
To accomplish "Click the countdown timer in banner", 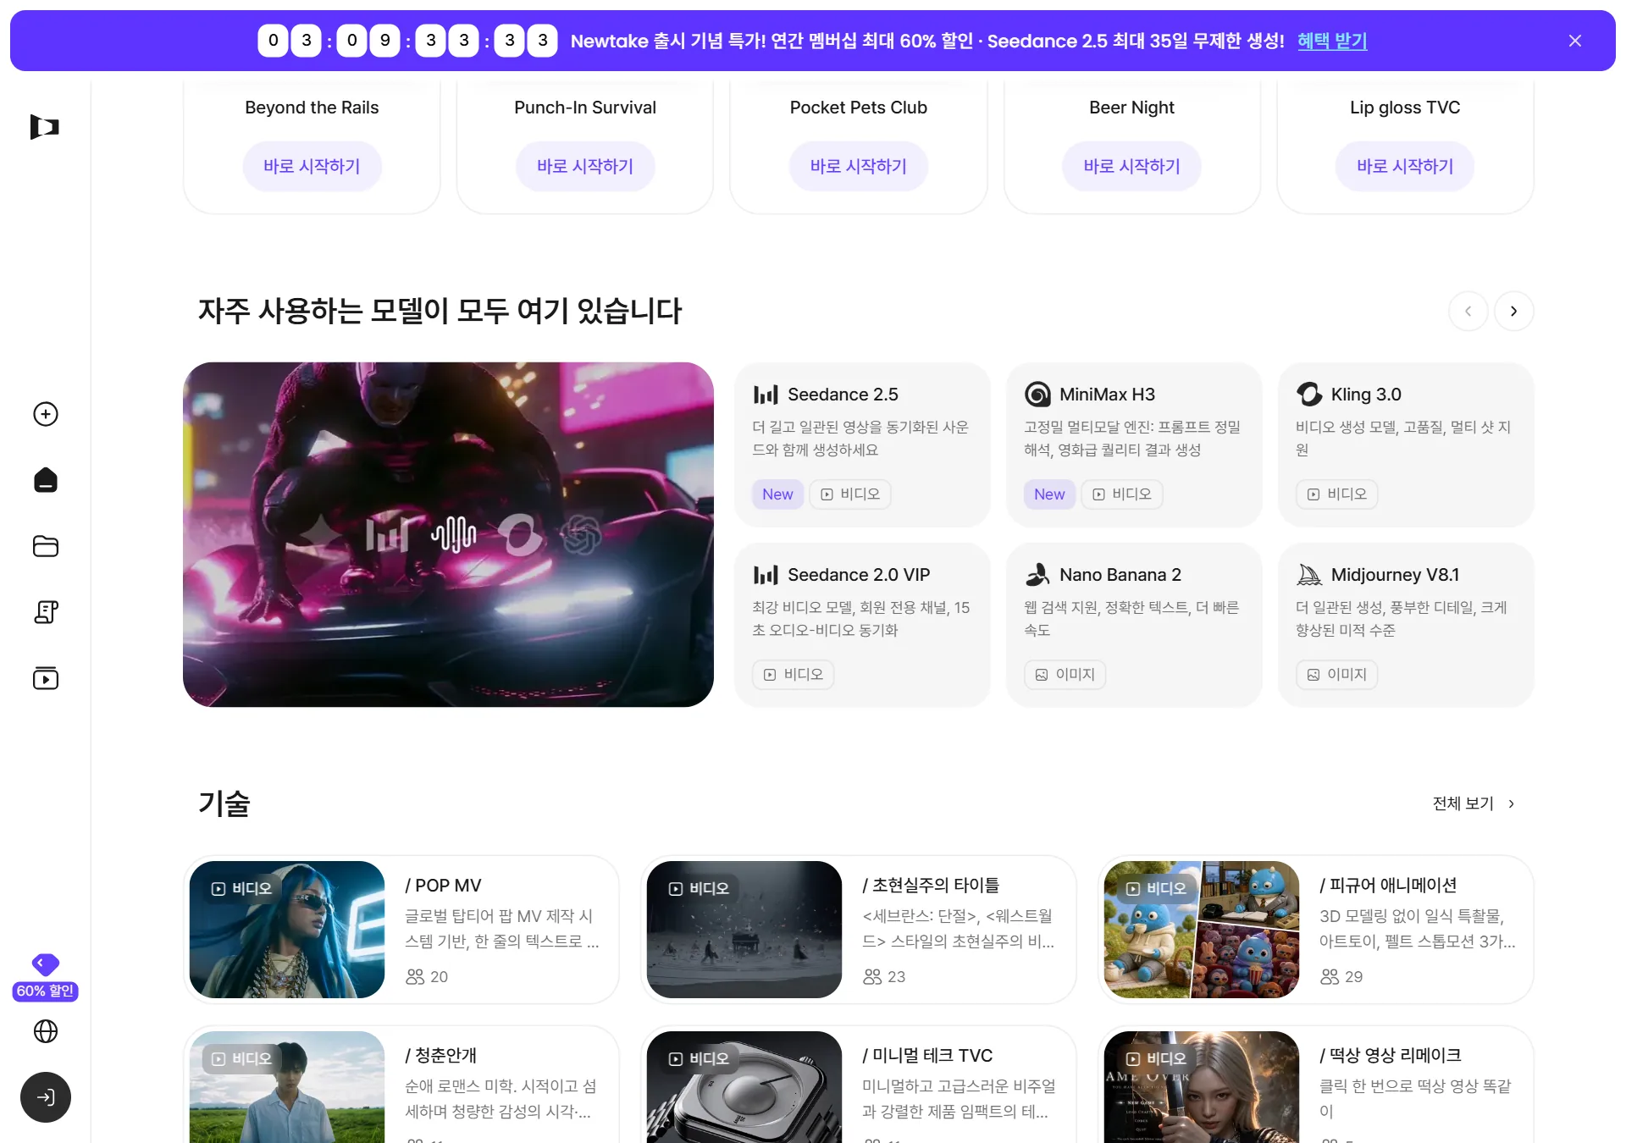I will (x=407, y=41).
